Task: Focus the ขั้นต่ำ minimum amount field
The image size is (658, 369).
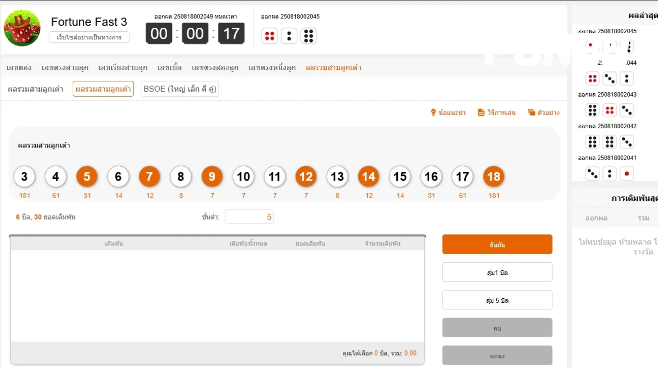Action: (x=249, y=217)
